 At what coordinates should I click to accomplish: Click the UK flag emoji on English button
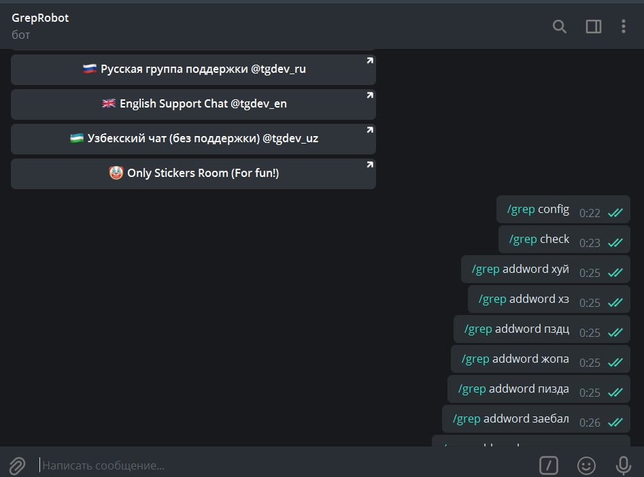tap(109, 103)
